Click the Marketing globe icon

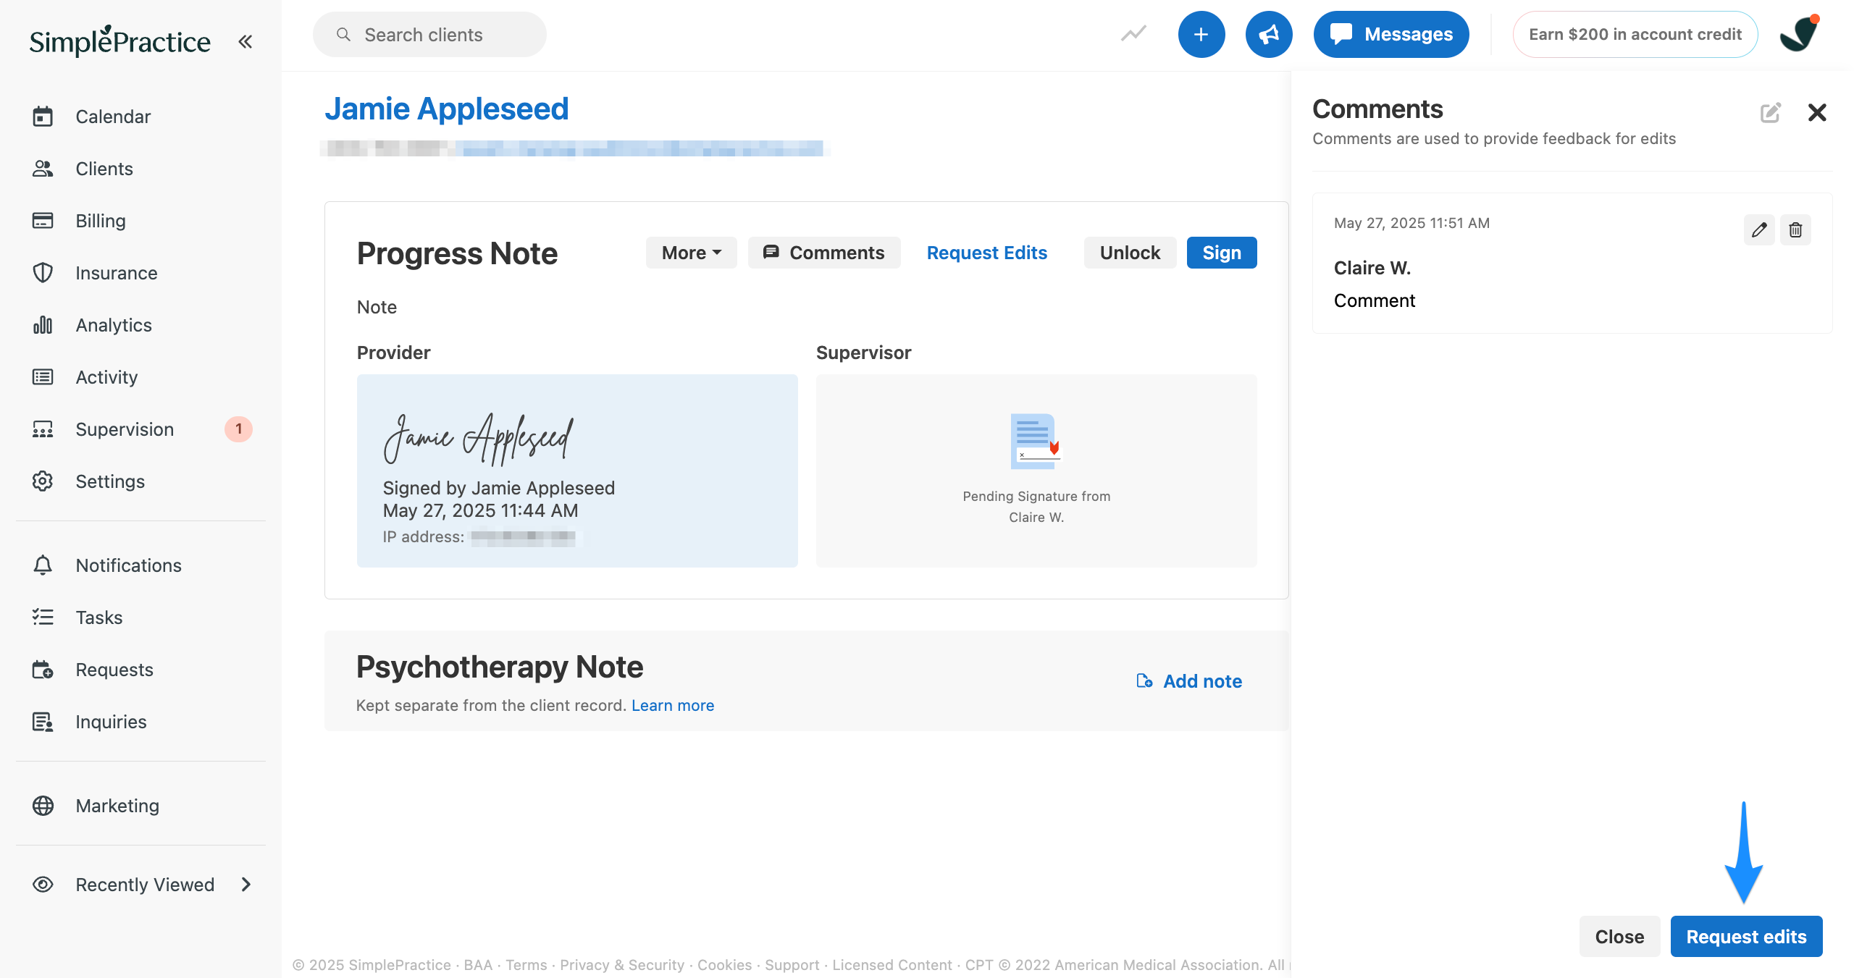click(43, 806)
